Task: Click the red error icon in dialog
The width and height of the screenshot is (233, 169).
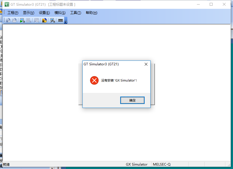Action: [x=94, y=80]
